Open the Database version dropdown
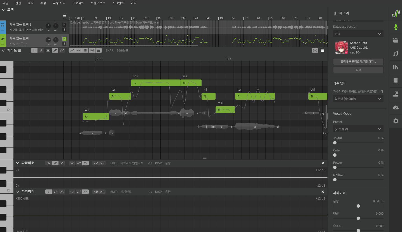Screen dimensions: 402x232 tap(358, 34)
